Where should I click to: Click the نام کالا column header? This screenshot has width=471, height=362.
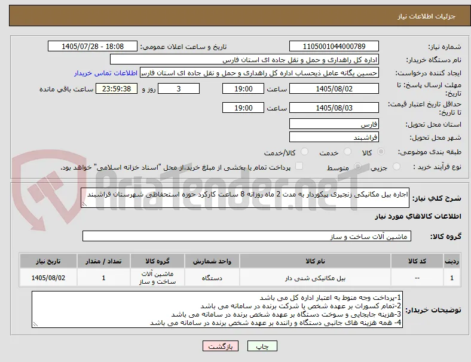(x=315, y=261)
